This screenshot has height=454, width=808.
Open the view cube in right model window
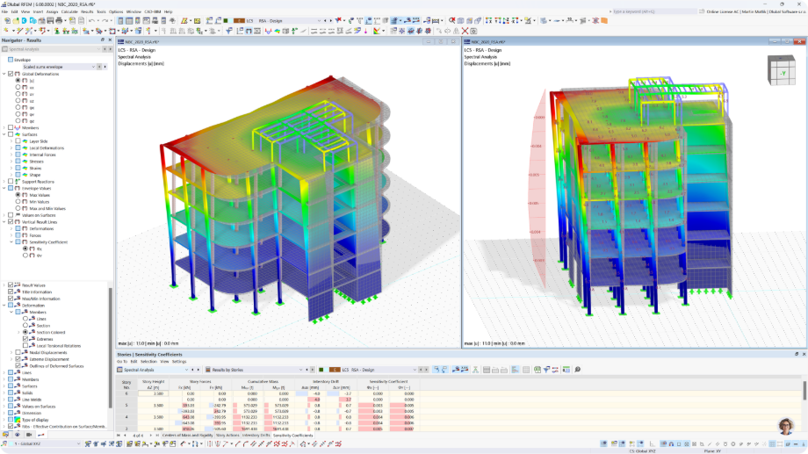tap(781, 70)
